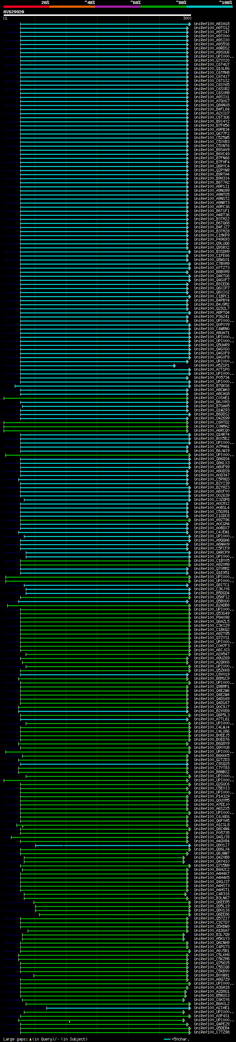This screenshot has height=1042, width=236.
Task: Select the UniRef100_Q8ITC1 label
Action: tap(212, 585)
